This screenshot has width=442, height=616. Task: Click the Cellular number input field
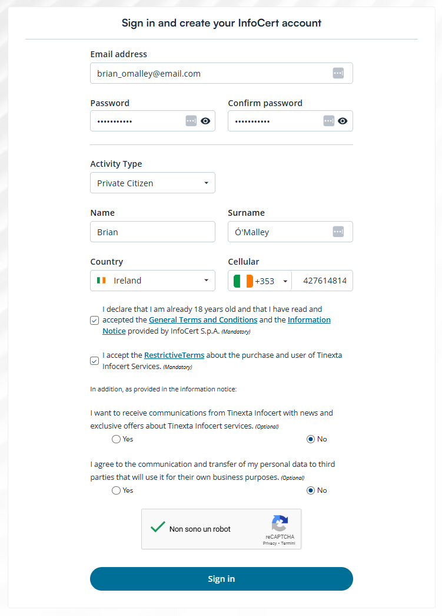[324, 281]
